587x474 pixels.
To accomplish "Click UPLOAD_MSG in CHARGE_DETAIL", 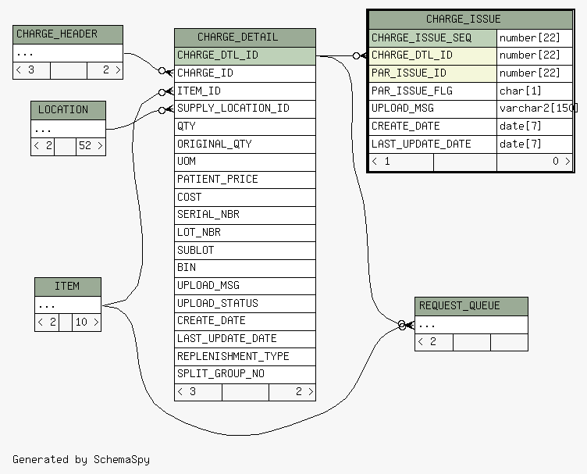I will coord(245,286).
